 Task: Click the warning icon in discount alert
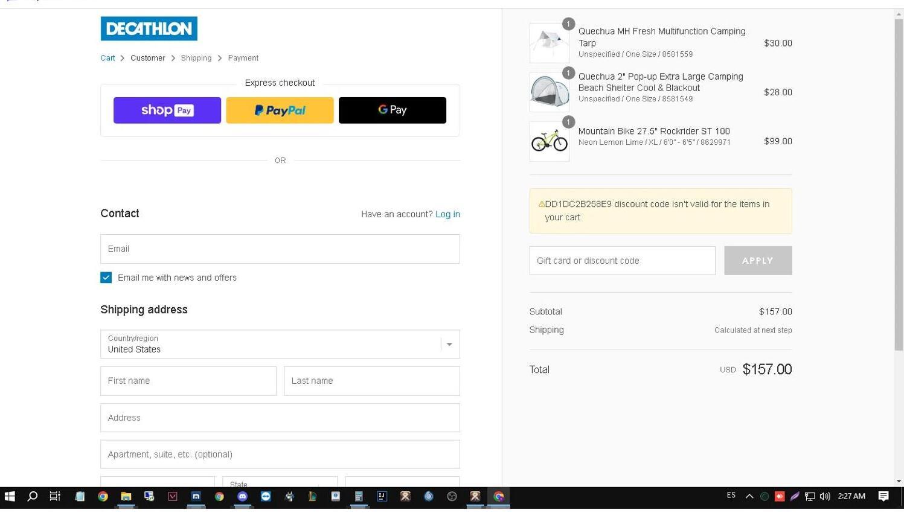pyautogui.click(x=541, y=204)
